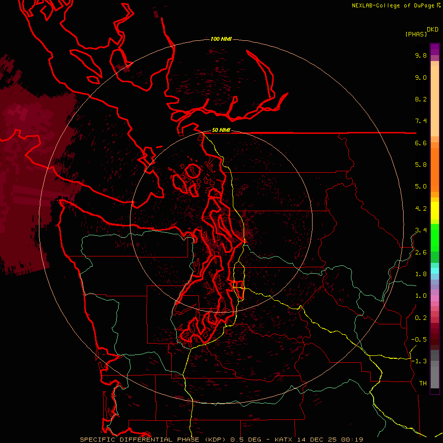Click the 14 DEC 25 date text

316,440
